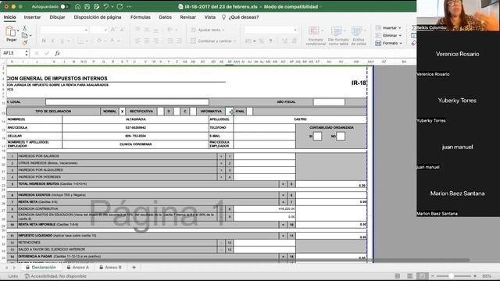The height and width of the screenshot is (281, 500).
Task: Check the box after the C label
Action: click(x=193, y=111)
